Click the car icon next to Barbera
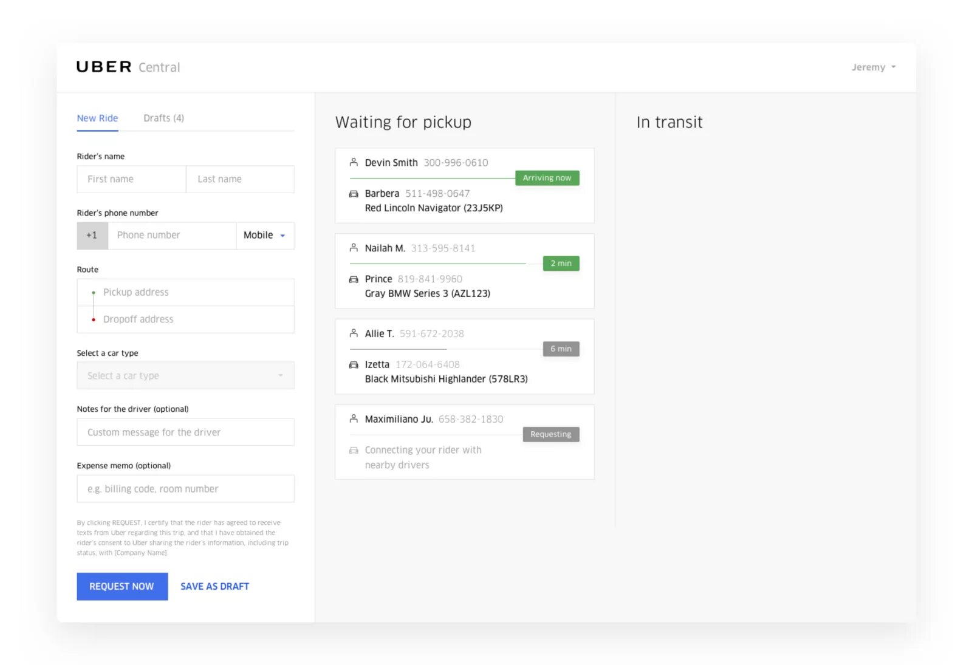Image resolution: width=972 pixels, height=665 pixels. [x=354, y=194]
